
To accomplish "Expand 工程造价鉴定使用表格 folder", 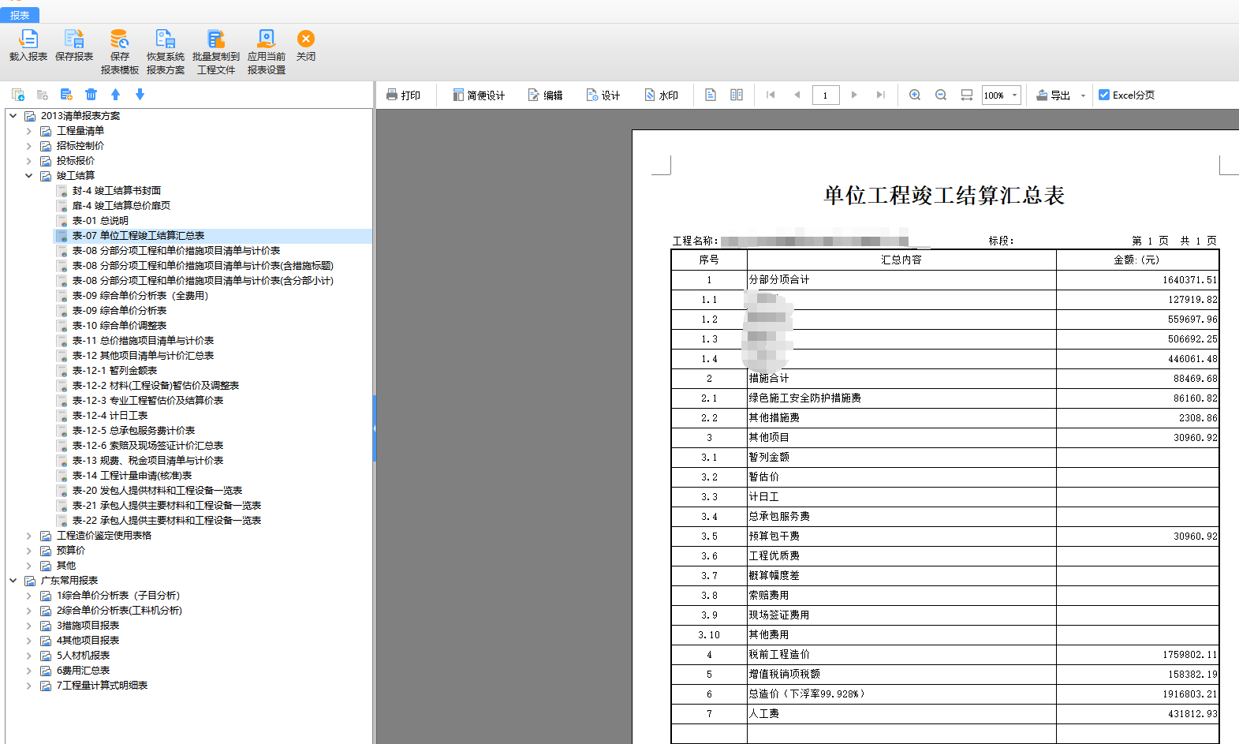I will (29, 535).
